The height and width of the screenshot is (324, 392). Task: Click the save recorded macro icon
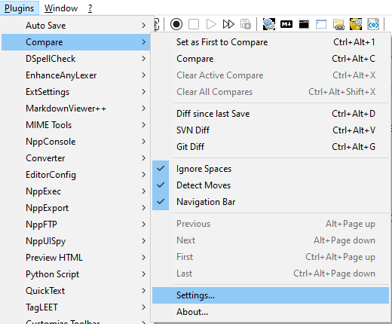click(246, 24)
